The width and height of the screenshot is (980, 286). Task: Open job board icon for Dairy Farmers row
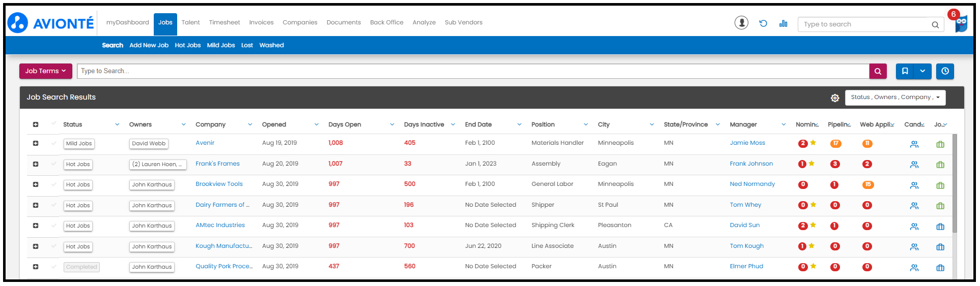point(940,206)
